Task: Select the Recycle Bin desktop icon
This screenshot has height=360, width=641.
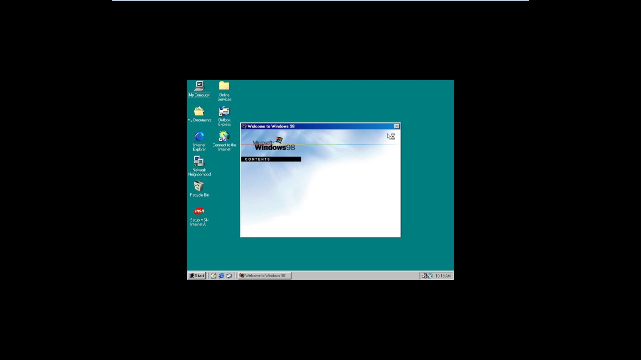Action: (x=199, y=189)
